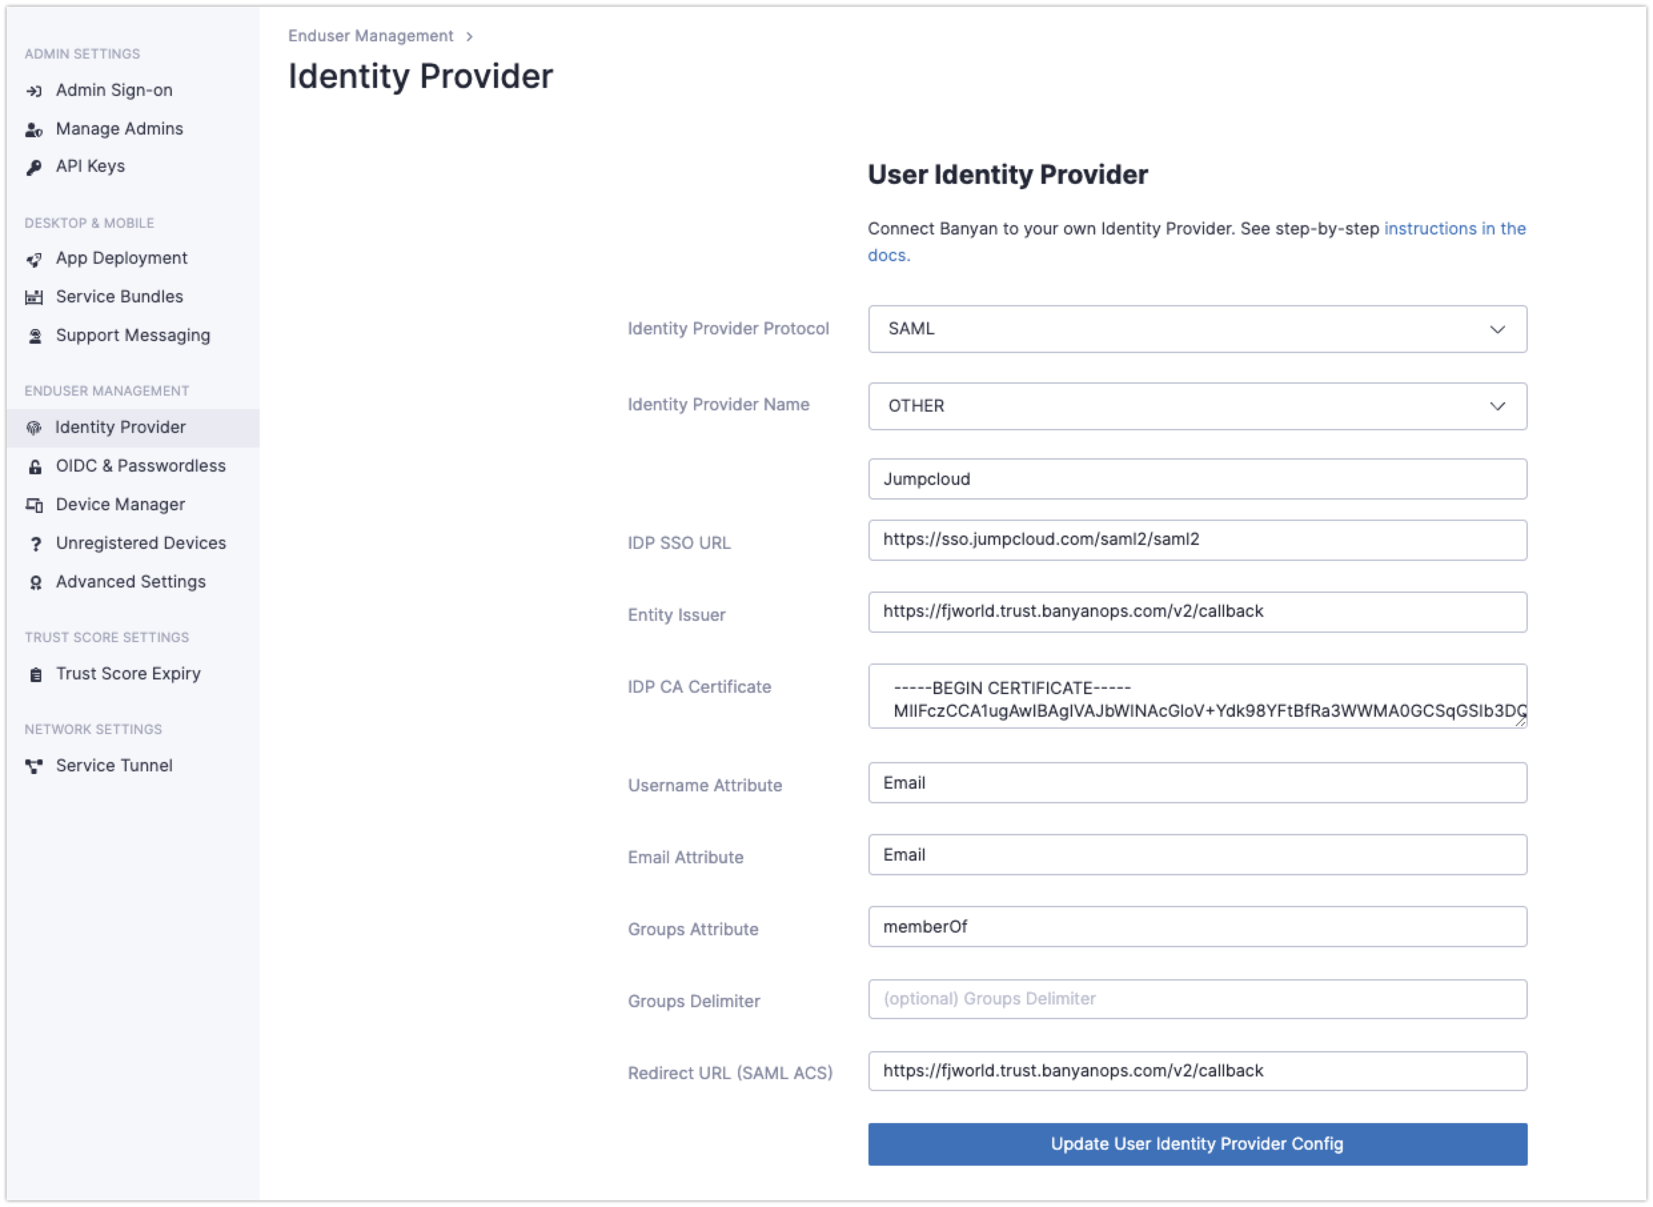Expand the Identity Provider Name OTHER dropdown
This screenshot has height=1207, width=1653.
tap(1197, 406)
